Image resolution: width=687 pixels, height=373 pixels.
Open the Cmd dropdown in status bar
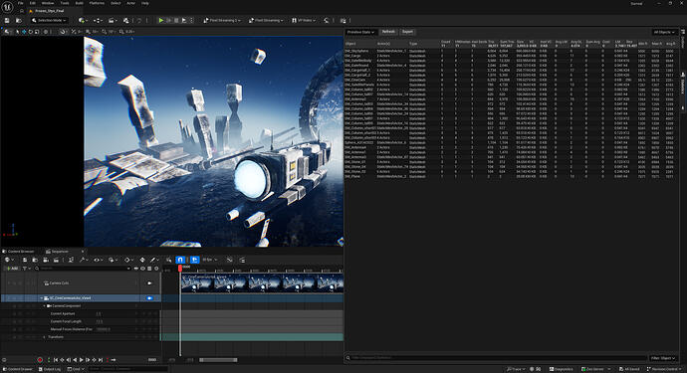click(x=76, y=369)
